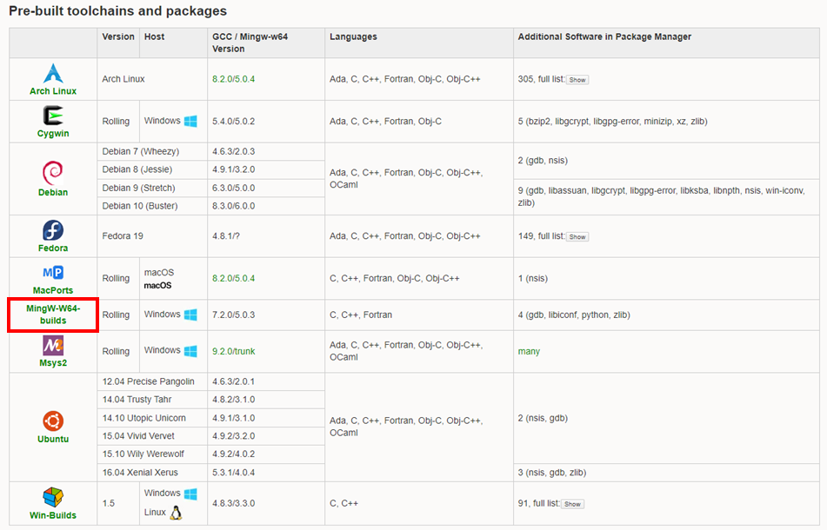Click the MacPorts MP logo

point(53,272)
